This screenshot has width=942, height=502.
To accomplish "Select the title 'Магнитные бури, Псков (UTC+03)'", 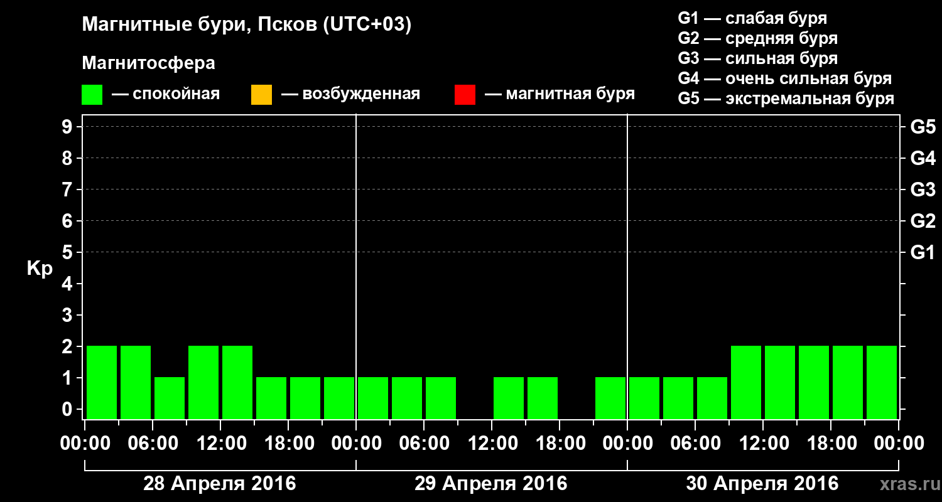I will click(247, 25).
